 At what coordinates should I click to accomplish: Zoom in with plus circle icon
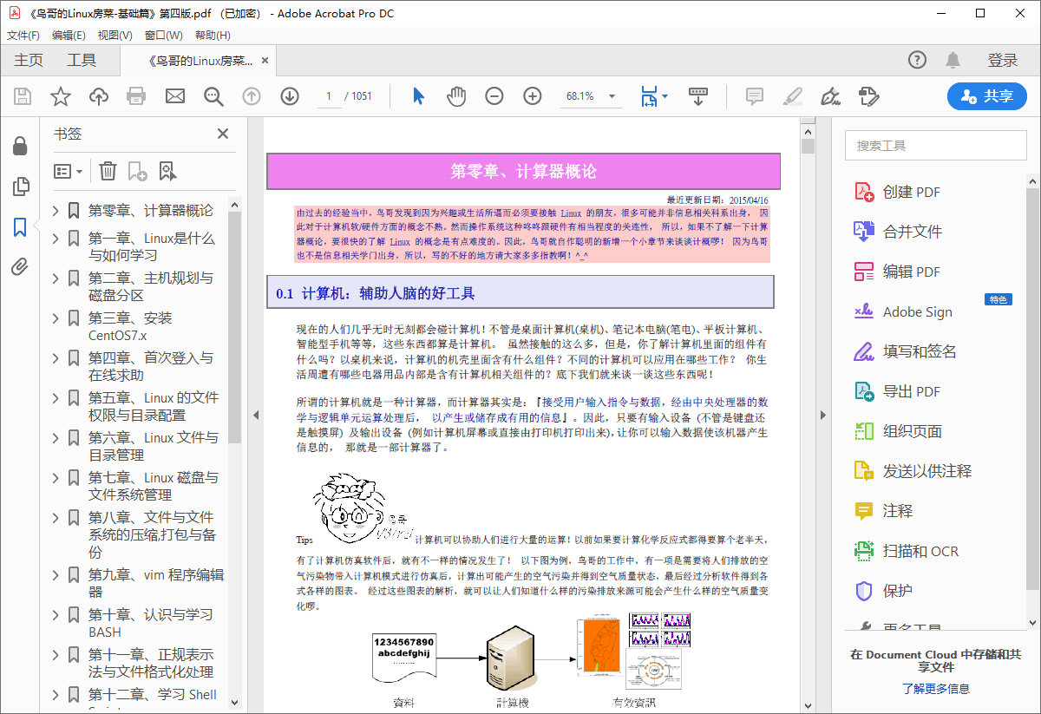point(533,96)
